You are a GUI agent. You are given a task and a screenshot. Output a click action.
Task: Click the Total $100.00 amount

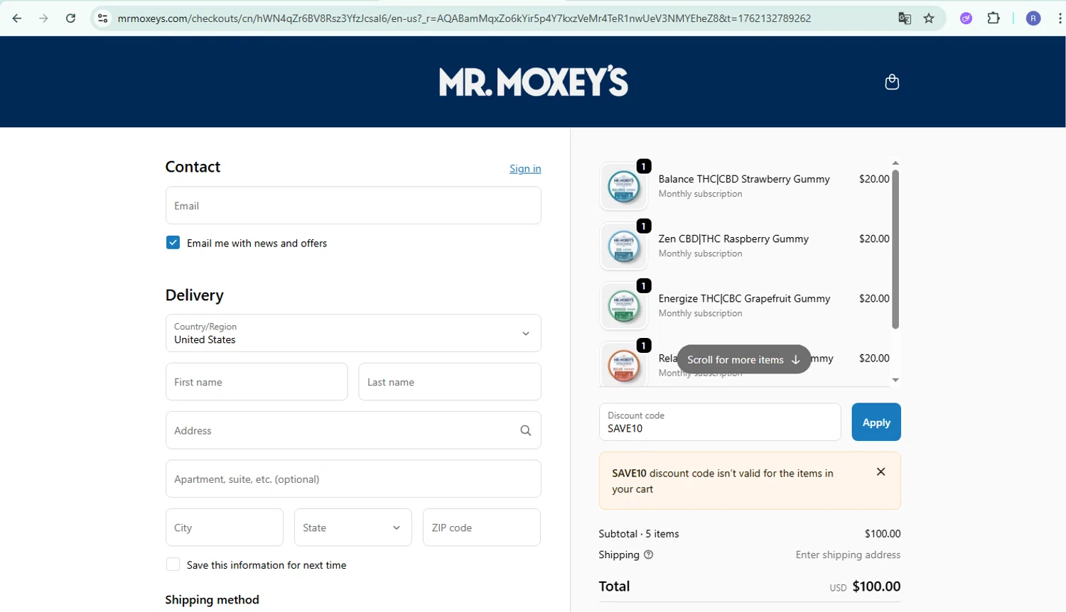876,586
